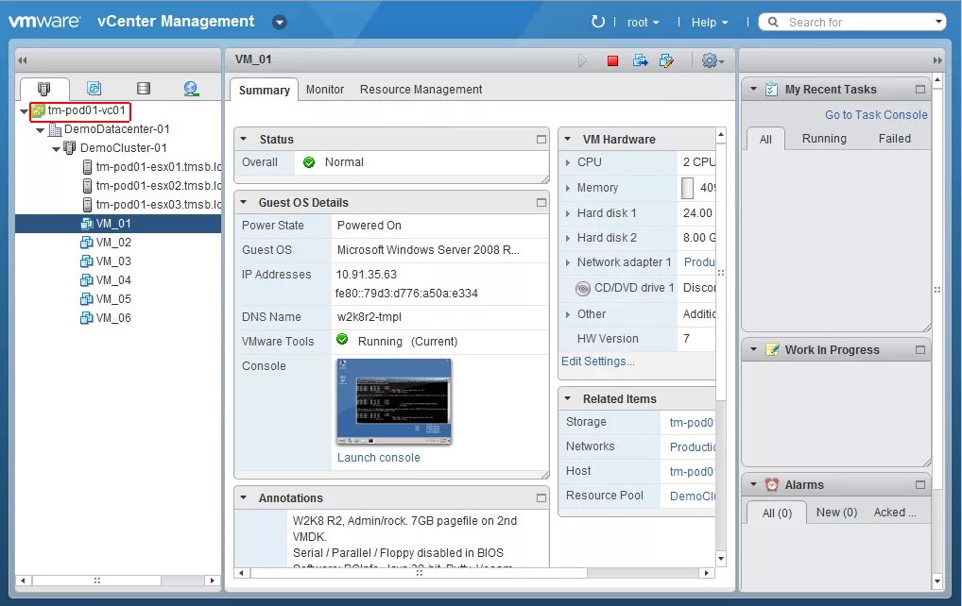This screenshot has width=962, height=606.
Task: Maximize the Annotations panel
Action: (x=541, y=497)
